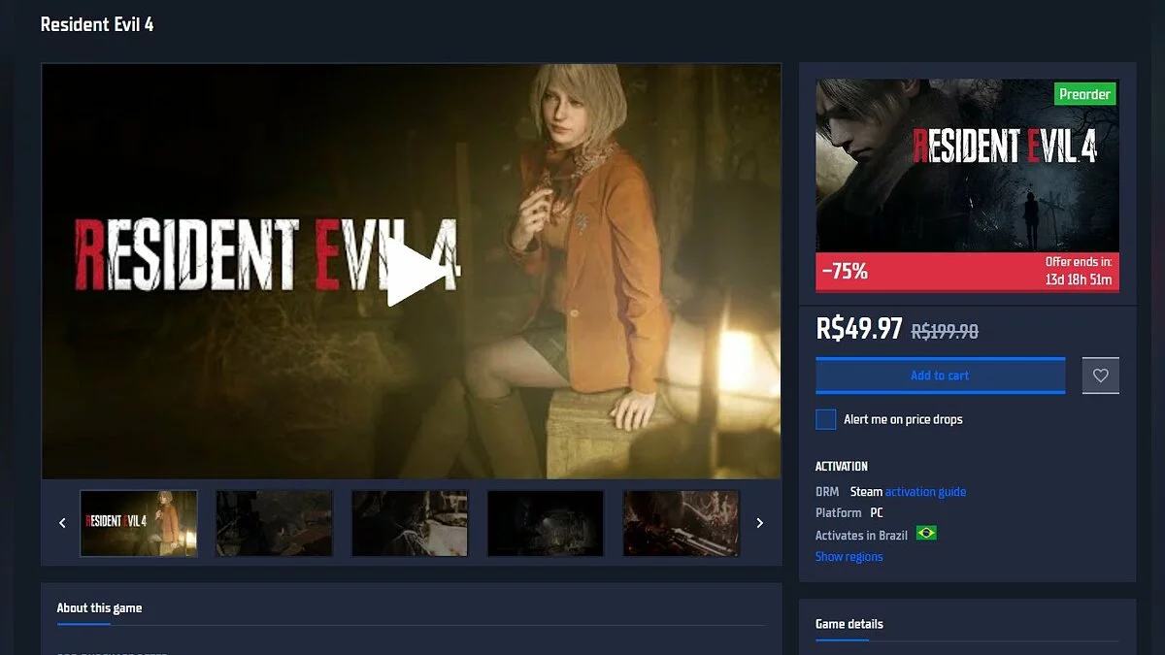Expand Show regions list
This screenshot has height=655, width=1165.
[x=849, y=557]
